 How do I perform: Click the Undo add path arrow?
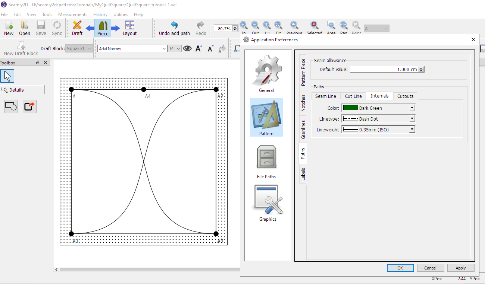click(x=174, y=25)
